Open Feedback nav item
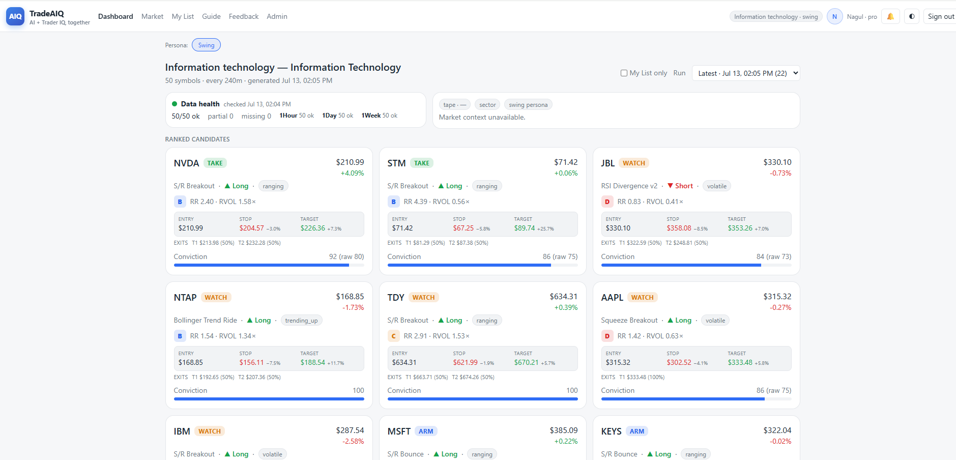 click(x=244, y=16)
